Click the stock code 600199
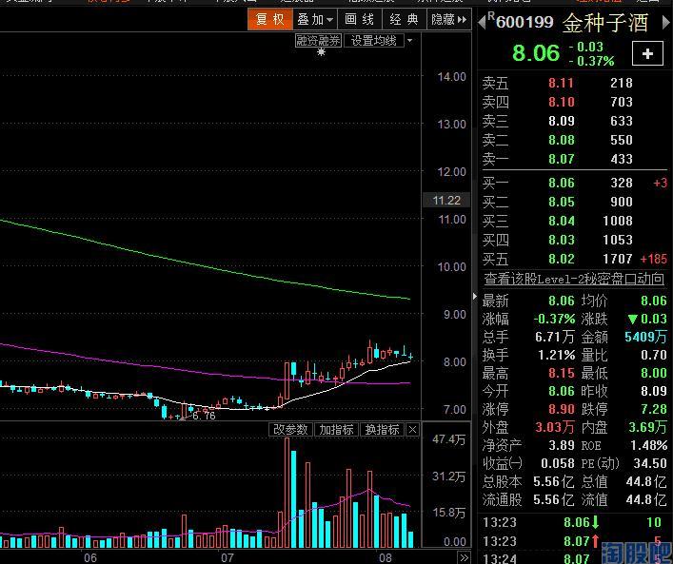Screen dimensions: 673x564 [525, 22]
